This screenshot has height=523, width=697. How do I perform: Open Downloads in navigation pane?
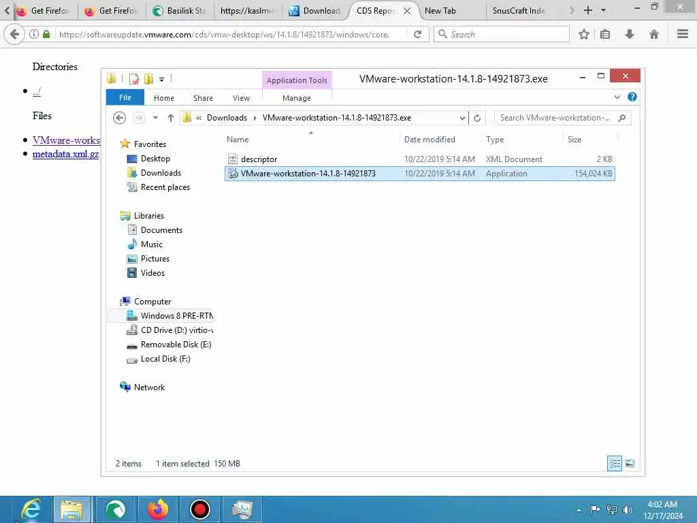coord(161,172)
